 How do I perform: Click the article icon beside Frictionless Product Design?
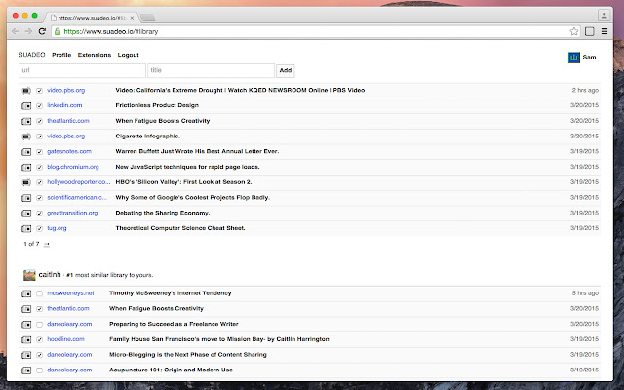tap(26, 106)
